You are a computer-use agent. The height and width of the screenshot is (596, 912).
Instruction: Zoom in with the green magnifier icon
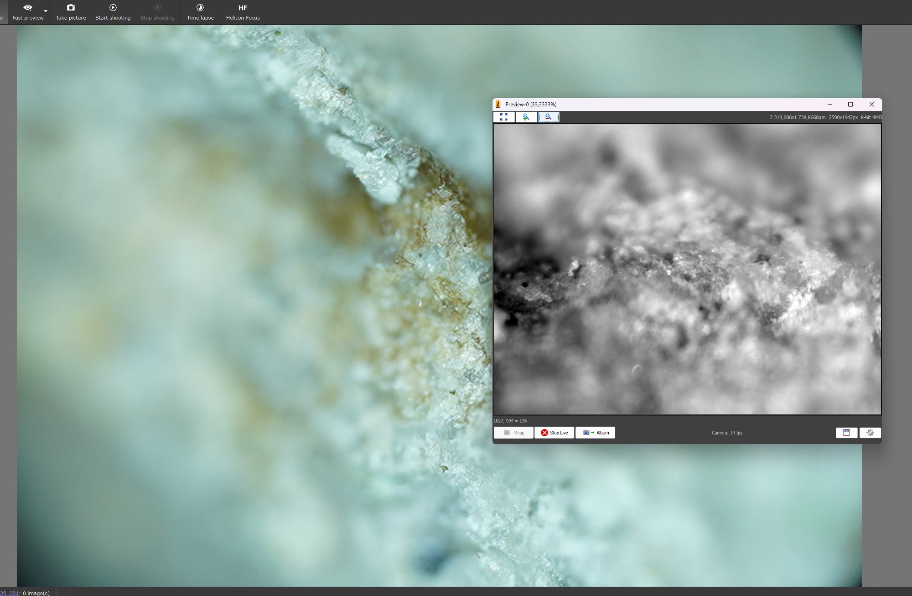click(x=526, y=117)
